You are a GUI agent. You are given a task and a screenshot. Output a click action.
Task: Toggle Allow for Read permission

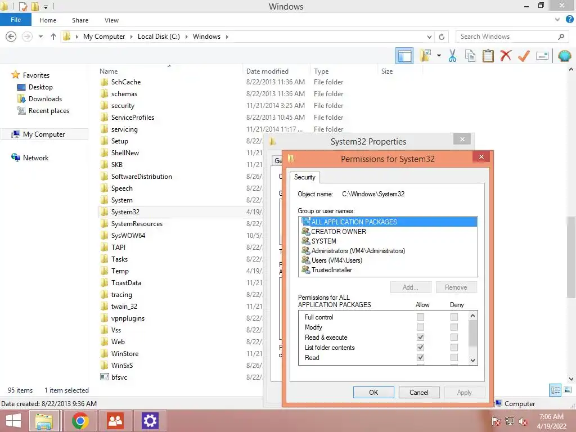point(420,357)
